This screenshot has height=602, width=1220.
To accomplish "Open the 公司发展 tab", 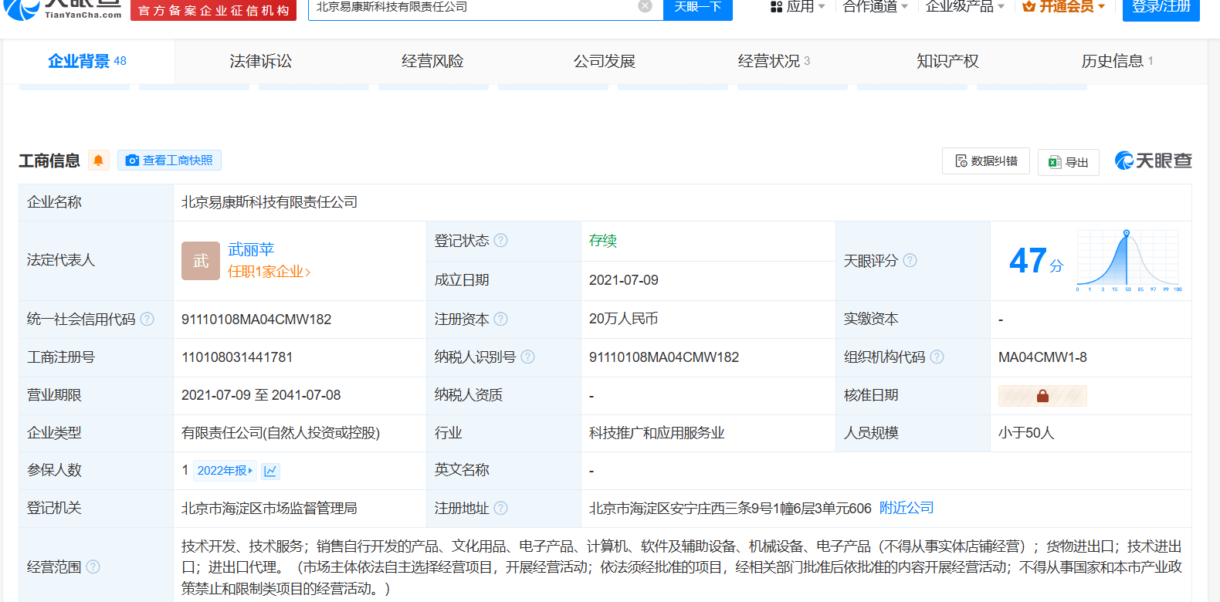I will click(x=604, y=61).
